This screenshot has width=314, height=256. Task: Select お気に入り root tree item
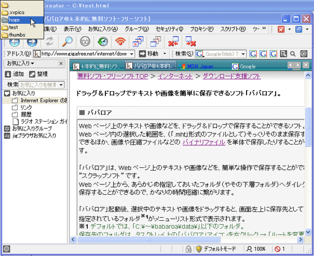point(20,93)
